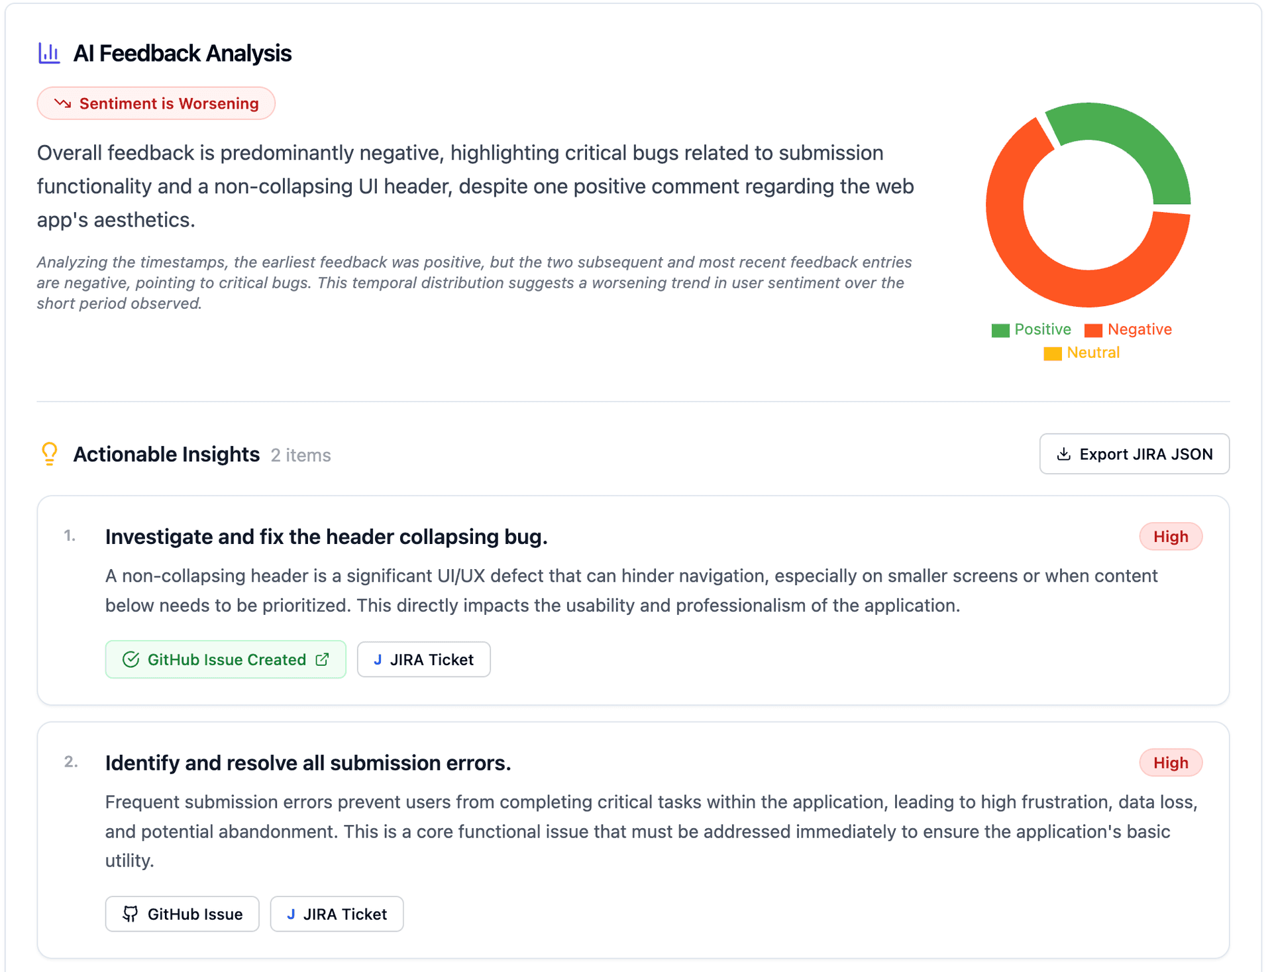Click the downward trend icon in the sentiment badge
Screen dimensions: 1272x972
tap(64, 103)
